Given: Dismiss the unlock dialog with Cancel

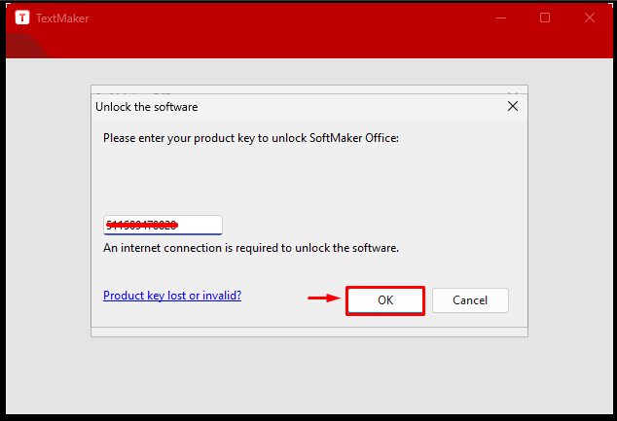Looking at the screenshot, I should tap(470, 300).
